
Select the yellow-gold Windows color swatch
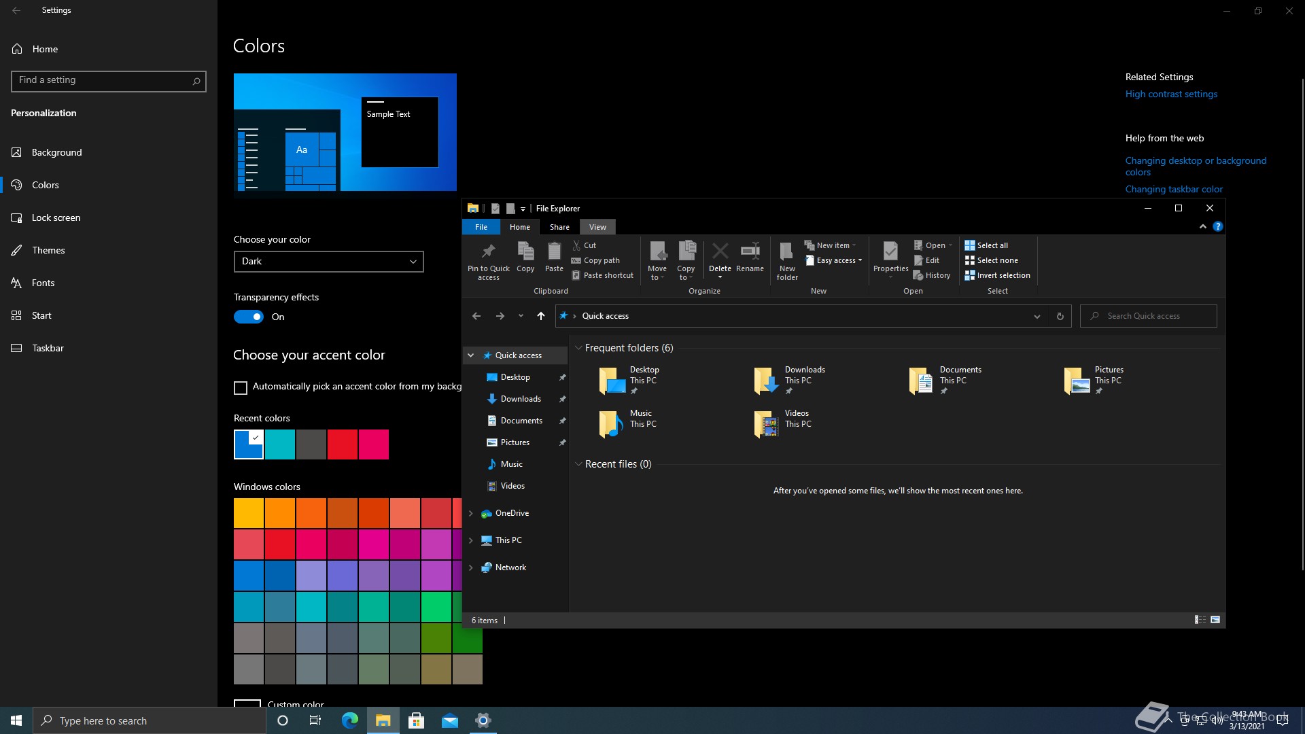pyautogui.click(x=249, y=513)
